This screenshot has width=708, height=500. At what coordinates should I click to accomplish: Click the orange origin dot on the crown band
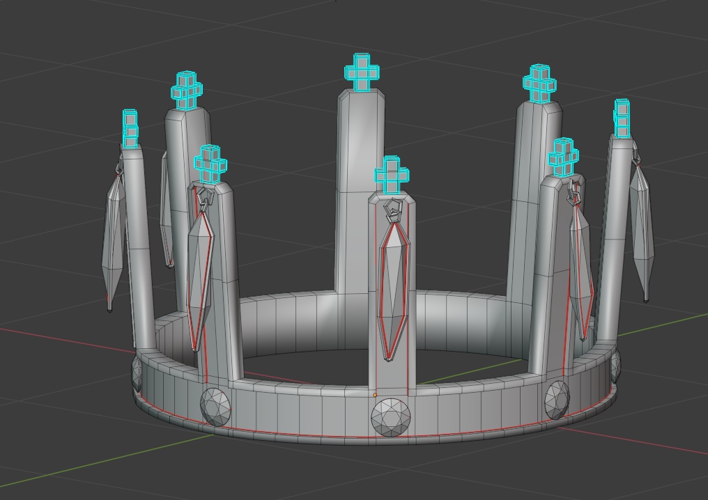(x=375, y=395)
